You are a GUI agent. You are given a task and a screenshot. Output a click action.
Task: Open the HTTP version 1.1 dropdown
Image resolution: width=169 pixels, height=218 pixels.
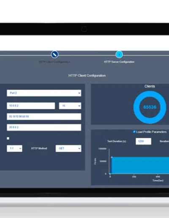[x=14, y=148]
